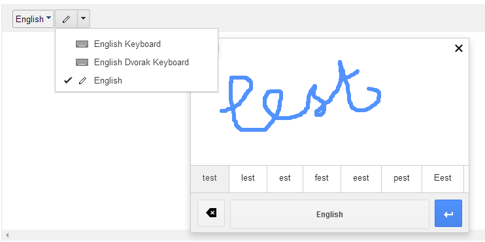The height and width of the screenshot is (242, 485).
Task: Click the pencil handwriting input button
Action: click(66, 19)
